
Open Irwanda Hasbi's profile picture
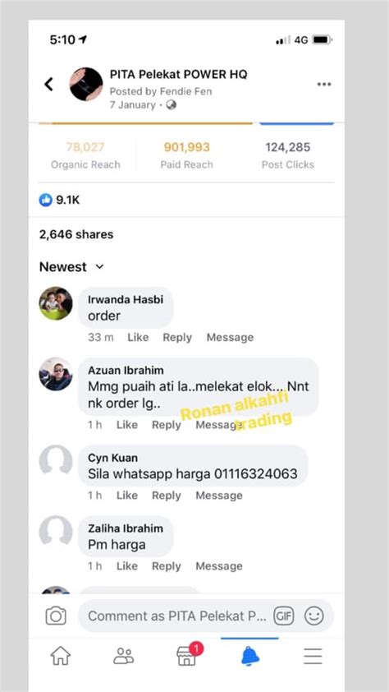[x=56, y=303]
